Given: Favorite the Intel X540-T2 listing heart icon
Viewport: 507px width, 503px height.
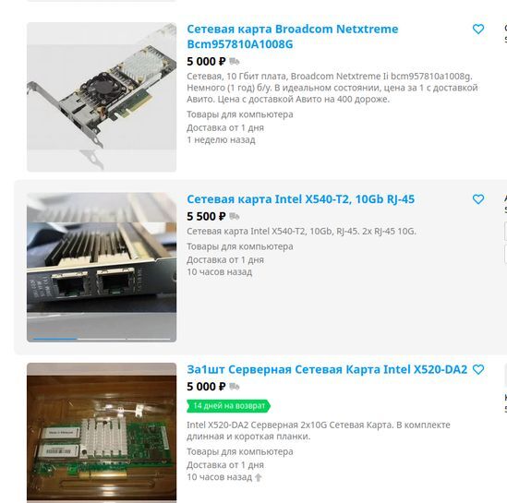Looking at the screenshot, I should (478, 199).
